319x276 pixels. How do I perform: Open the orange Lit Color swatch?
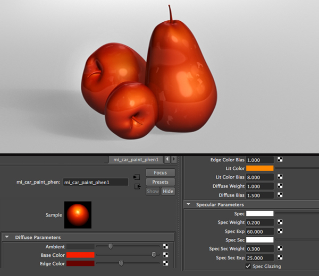260,168
